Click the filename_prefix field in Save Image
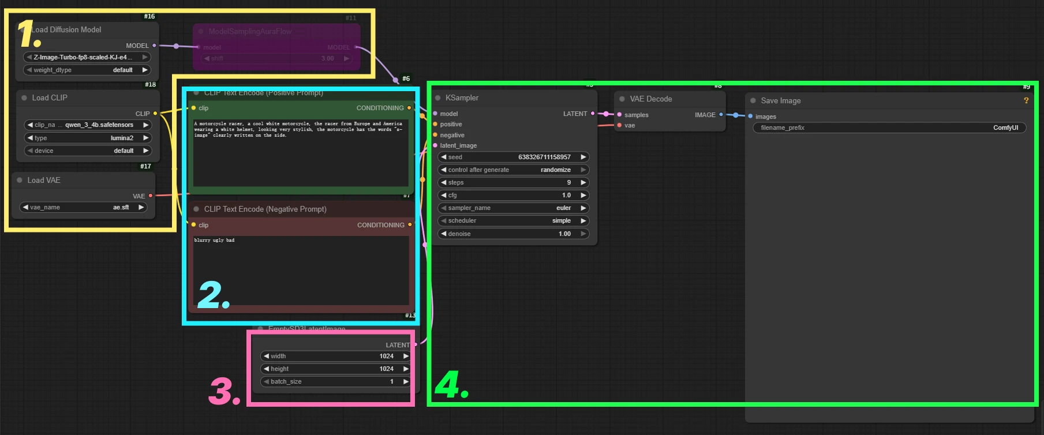 [x=889, y=128]
